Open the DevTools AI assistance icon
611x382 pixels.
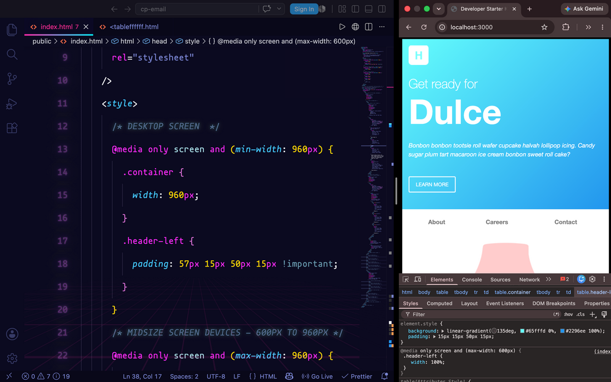[x=581, y=279]
